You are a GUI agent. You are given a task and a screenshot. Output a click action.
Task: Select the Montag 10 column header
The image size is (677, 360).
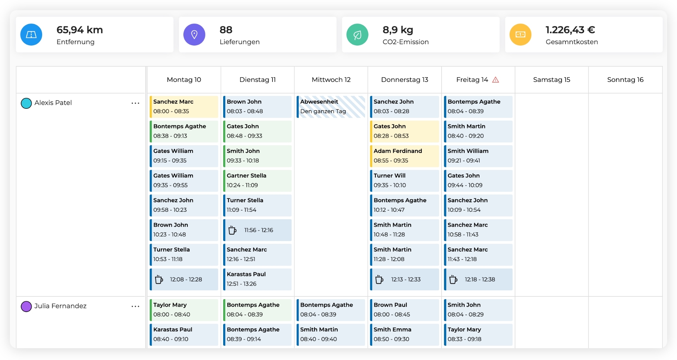tap(184, 80)
